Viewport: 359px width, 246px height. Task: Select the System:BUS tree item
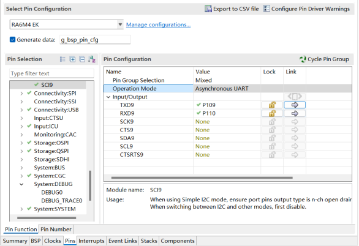pyautogui.click(x=50, y=168)
